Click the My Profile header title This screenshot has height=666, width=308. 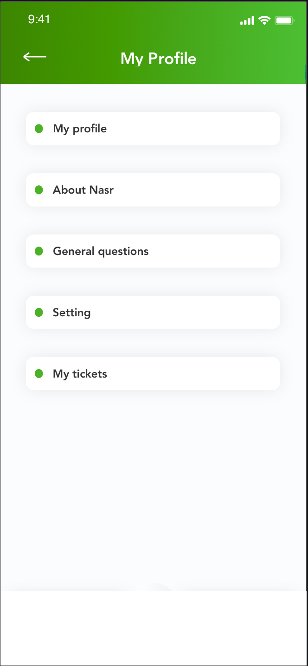[x=158, y=59]
